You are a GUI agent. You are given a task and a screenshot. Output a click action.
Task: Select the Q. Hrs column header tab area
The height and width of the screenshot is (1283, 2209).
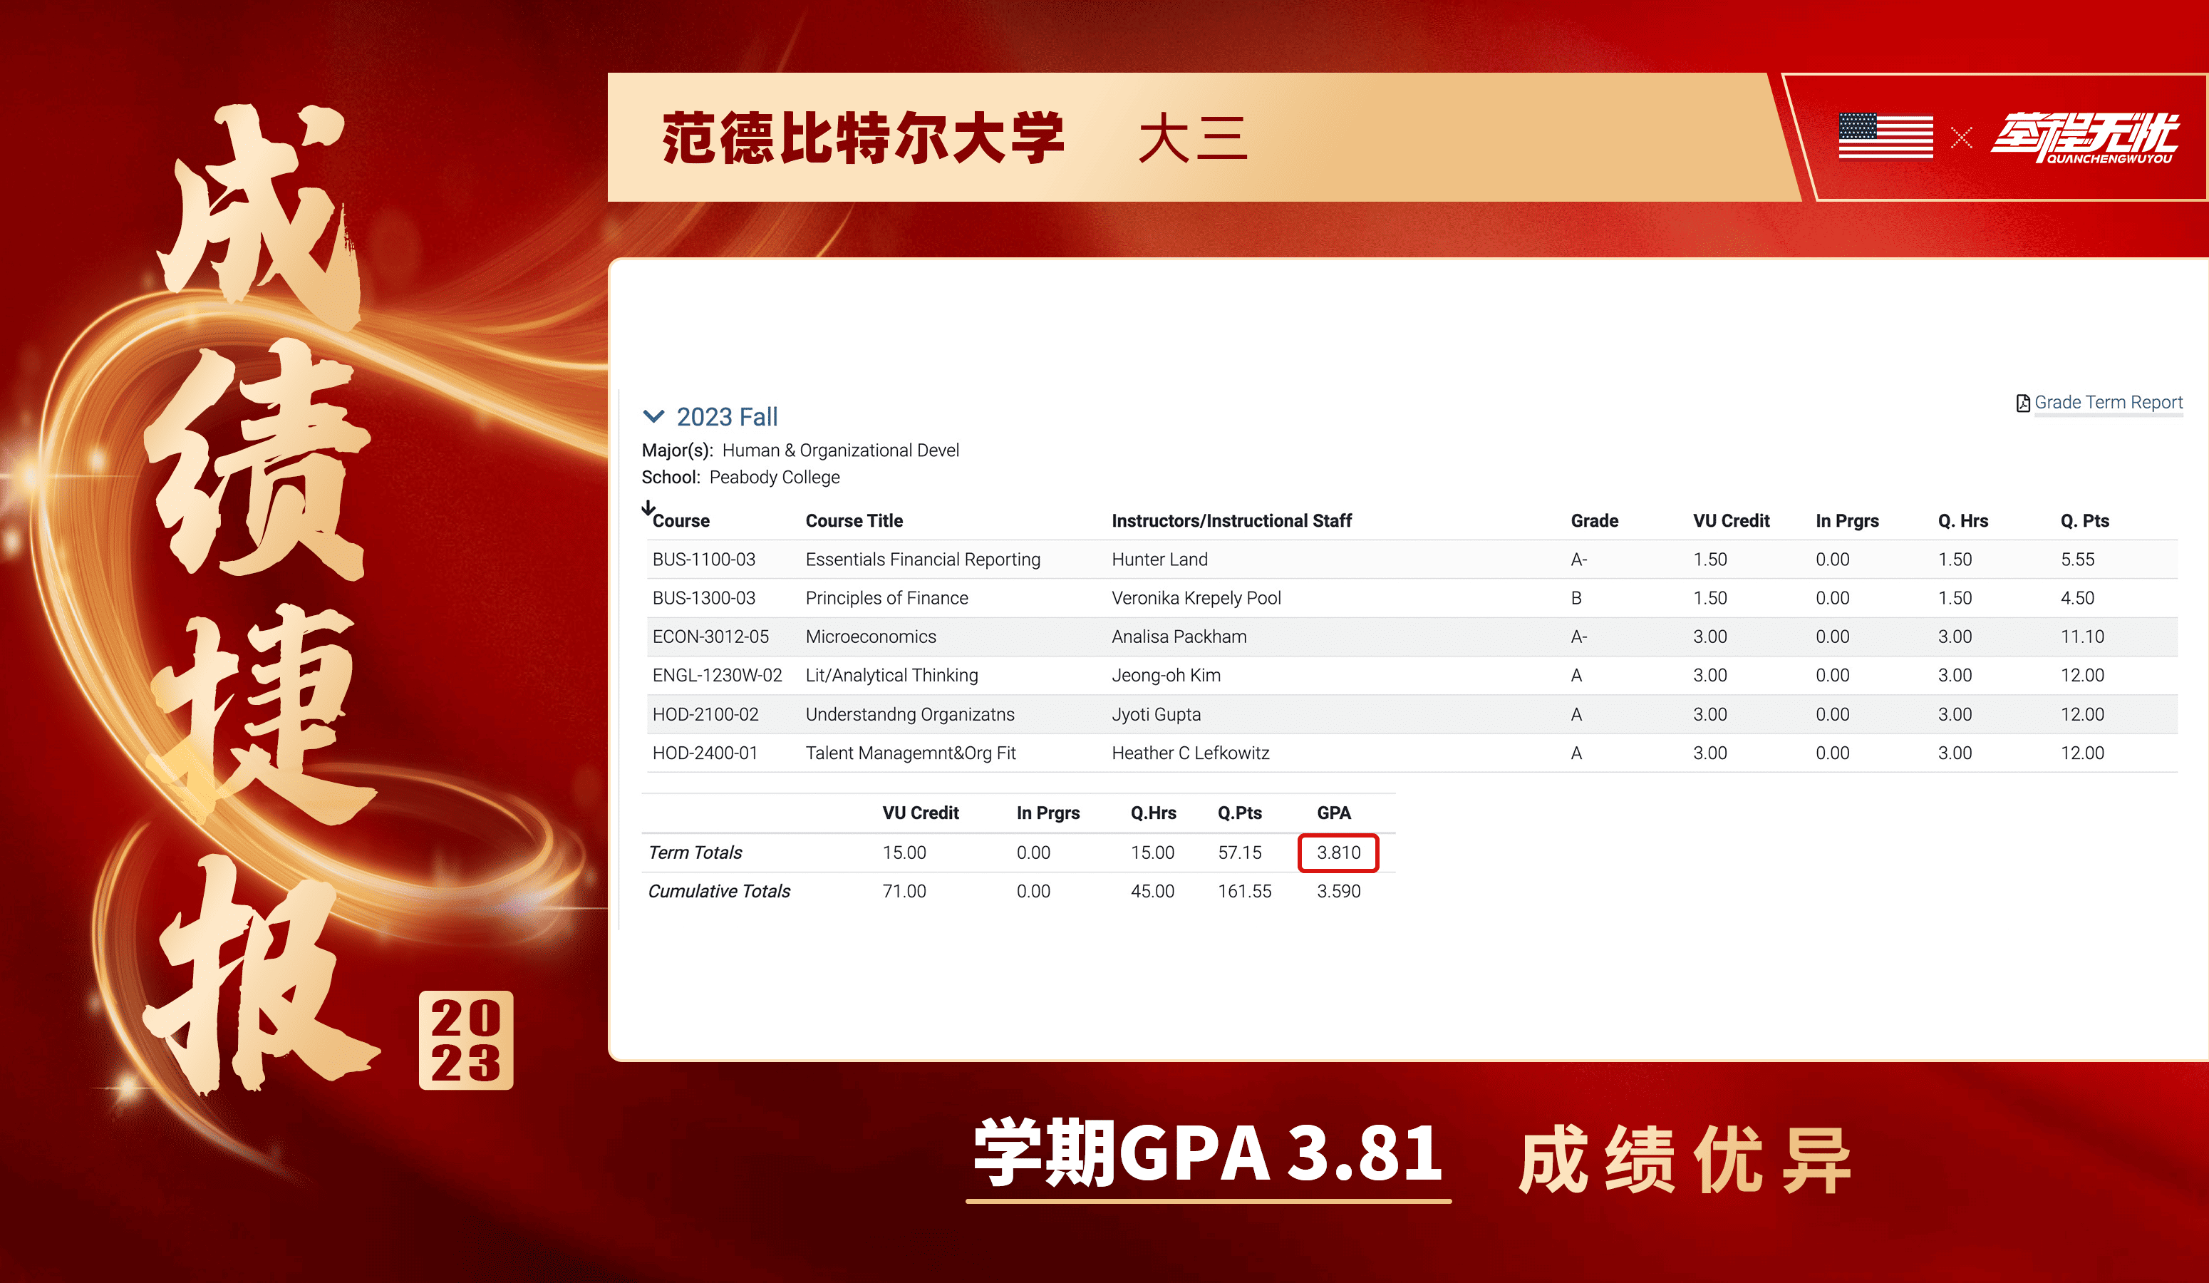tap(1962, 520)
